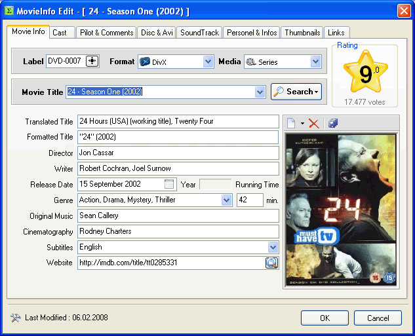This screenshot has height=336, width=415.
Task: Open the new cover dropdown arrow
Action: coord(302,123)
